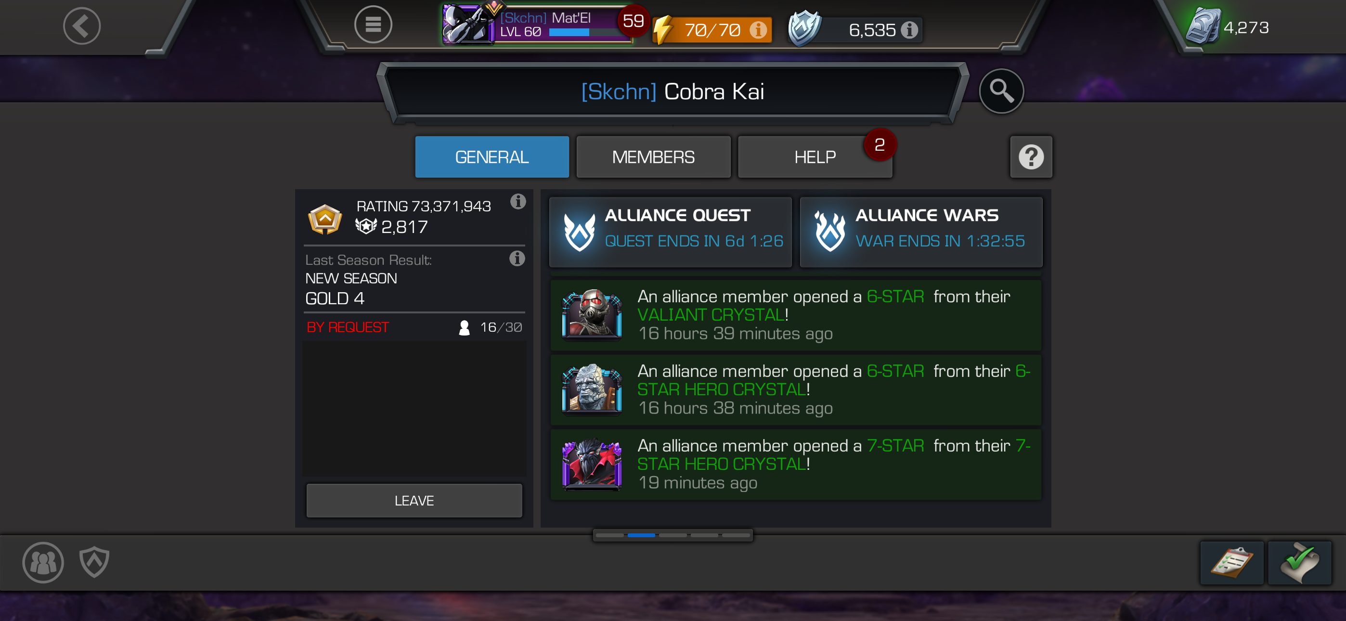This screenshot has height=621, width=1346.
Task: Click the LEAVE alliance button
Action: pyautogui.click(x=414, y=500)
